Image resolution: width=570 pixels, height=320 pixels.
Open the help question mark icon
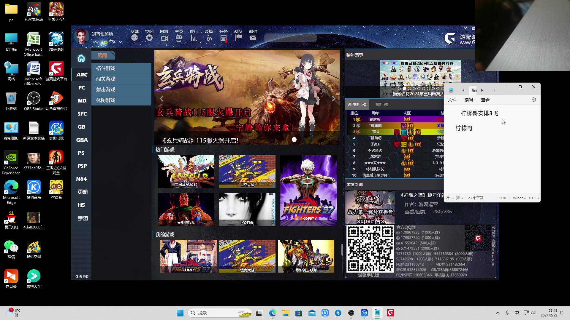coord(465,28)
